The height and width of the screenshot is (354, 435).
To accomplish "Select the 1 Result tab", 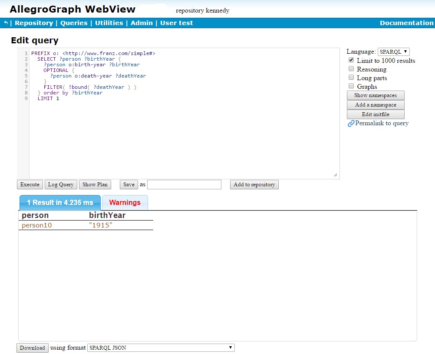I will point(59,202).
